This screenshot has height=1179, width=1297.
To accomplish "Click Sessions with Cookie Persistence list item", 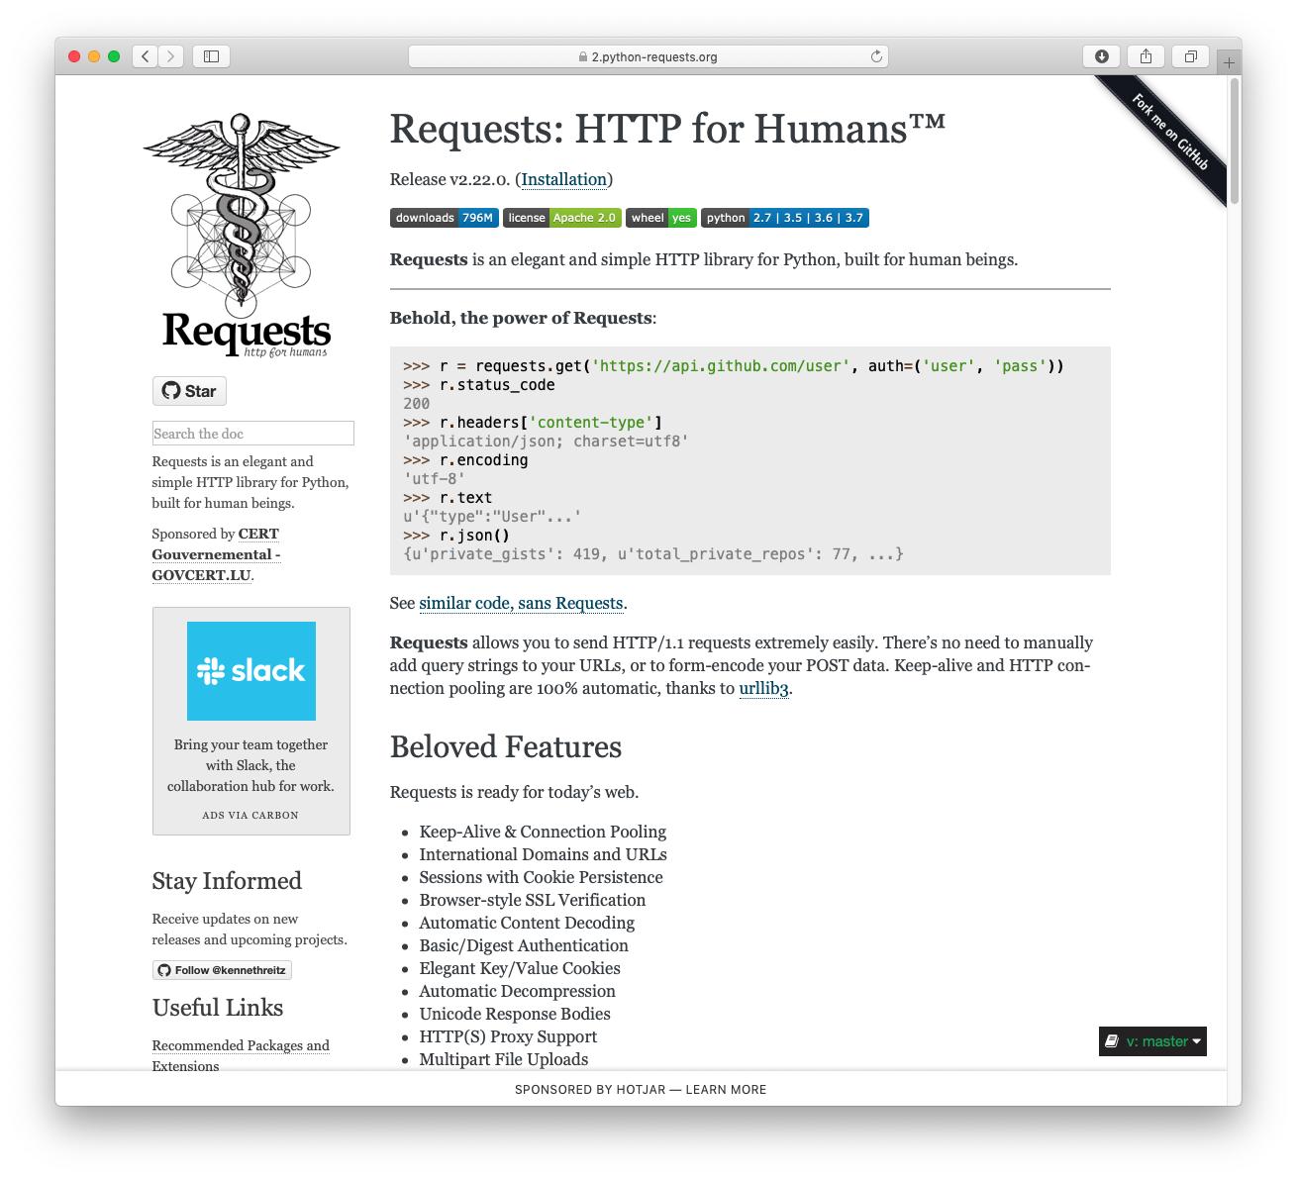I will coord(541,877).
